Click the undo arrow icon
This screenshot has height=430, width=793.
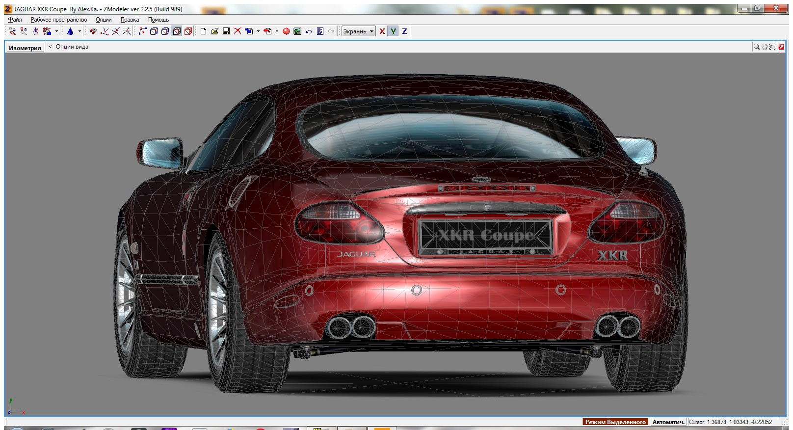coord(309,31)
